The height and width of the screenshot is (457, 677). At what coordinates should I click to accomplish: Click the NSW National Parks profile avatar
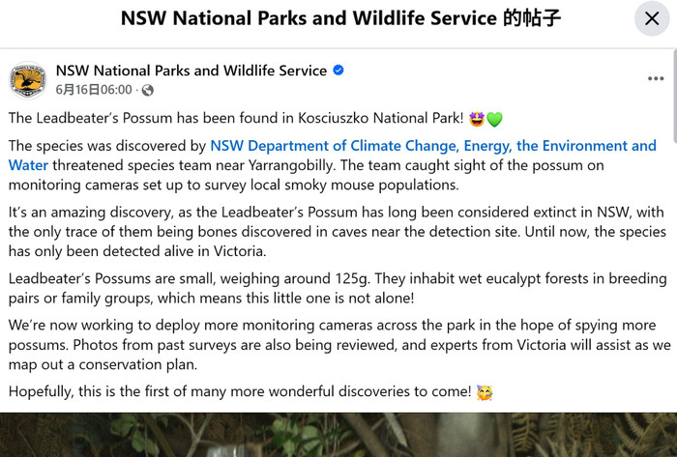pos(28,79)
